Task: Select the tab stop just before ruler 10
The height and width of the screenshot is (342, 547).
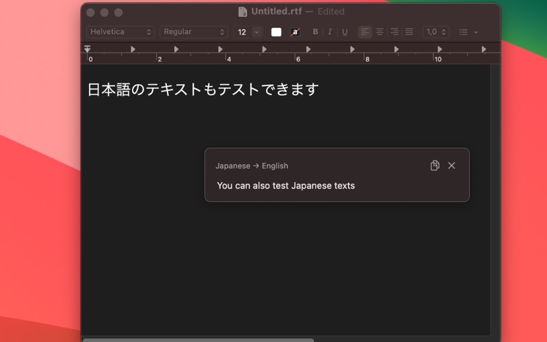Action: 397,49
